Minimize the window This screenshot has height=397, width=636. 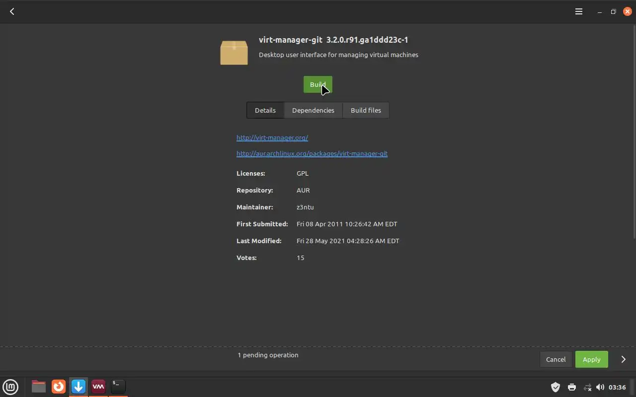[600, 12]
